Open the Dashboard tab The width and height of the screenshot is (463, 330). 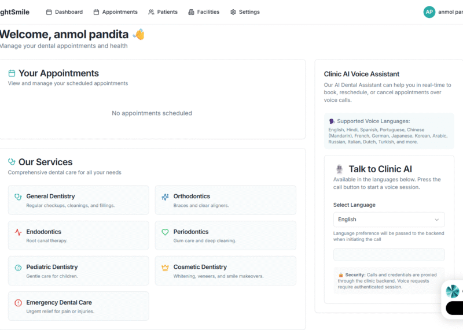[64, 12]
